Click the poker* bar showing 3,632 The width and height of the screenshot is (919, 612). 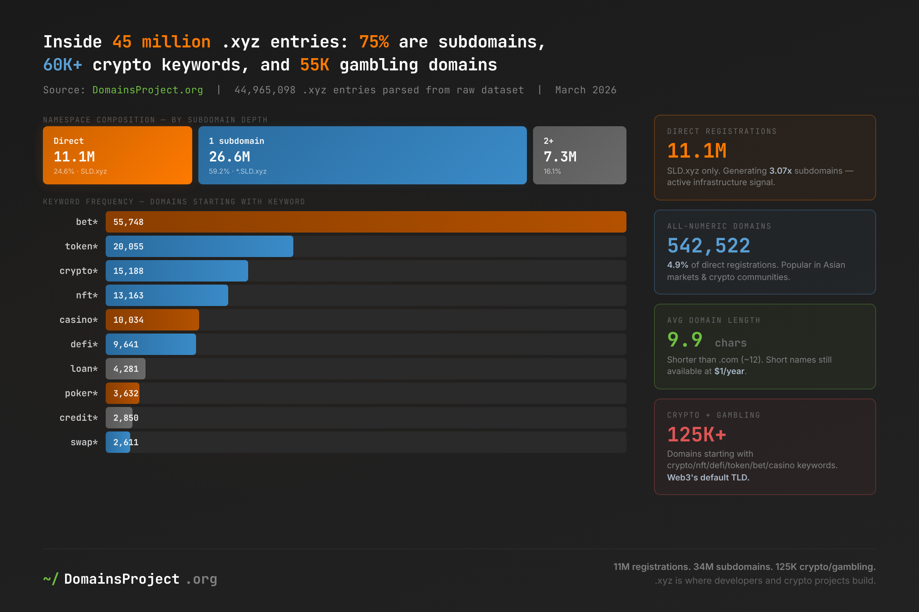coord(122,393)
